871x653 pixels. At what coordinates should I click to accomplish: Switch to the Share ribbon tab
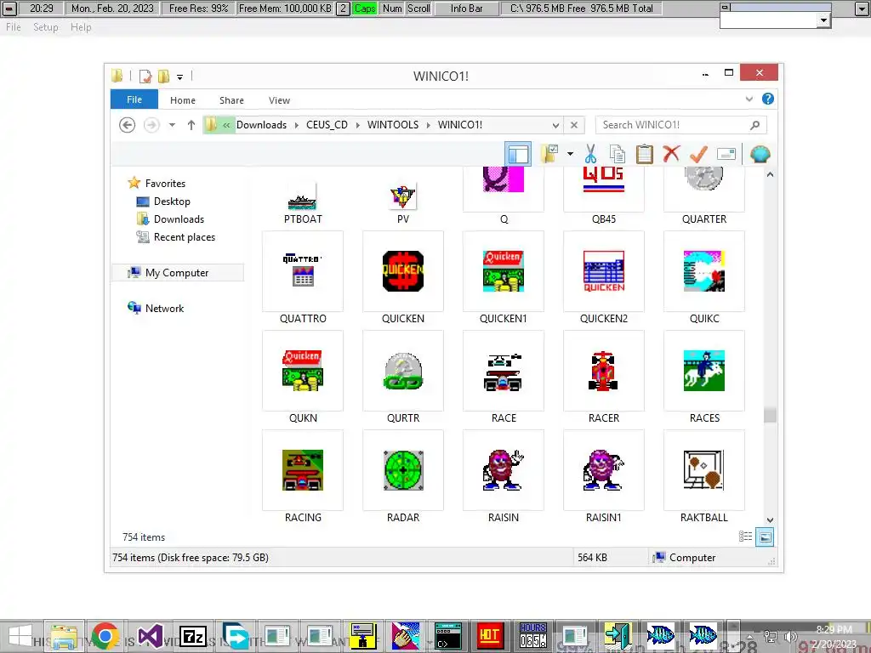231,100
